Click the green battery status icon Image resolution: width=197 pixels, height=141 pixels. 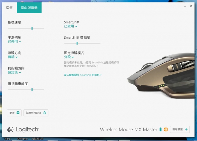[x=161, y=129]
